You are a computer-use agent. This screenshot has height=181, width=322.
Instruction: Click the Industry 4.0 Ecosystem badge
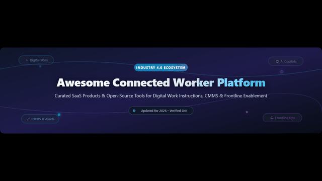[x=161, y=67]
